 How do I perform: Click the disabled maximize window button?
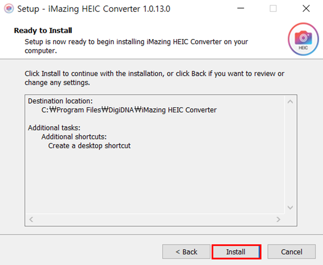coord(273,9)
